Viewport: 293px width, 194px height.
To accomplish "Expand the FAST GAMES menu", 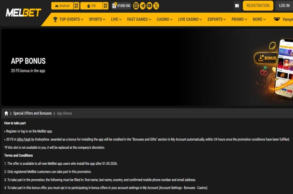I will (139, 19).
